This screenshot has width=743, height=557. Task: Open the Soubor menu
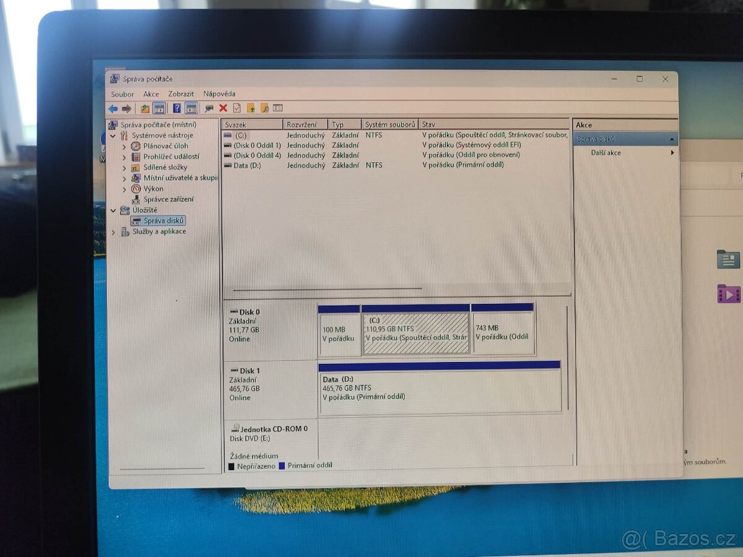(x=122, y=94)
